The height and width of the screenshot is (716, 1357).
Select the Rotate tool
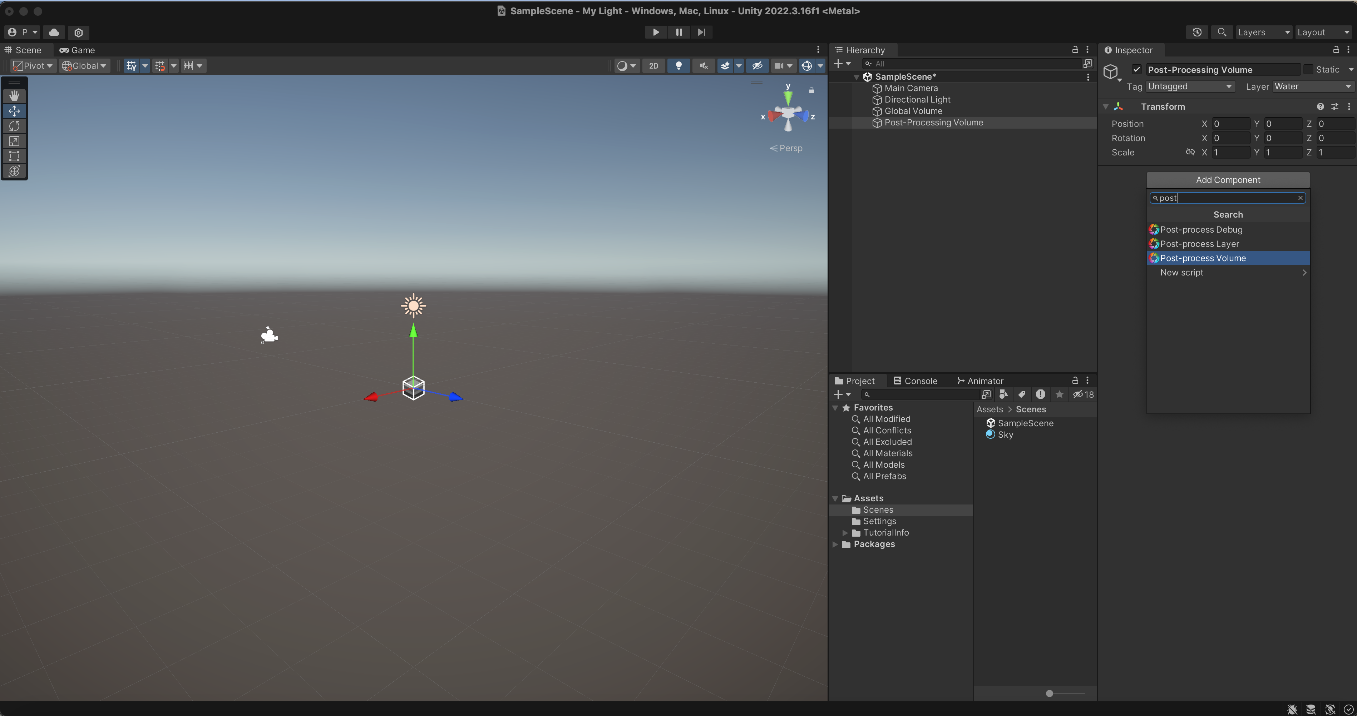pos(14,126)
